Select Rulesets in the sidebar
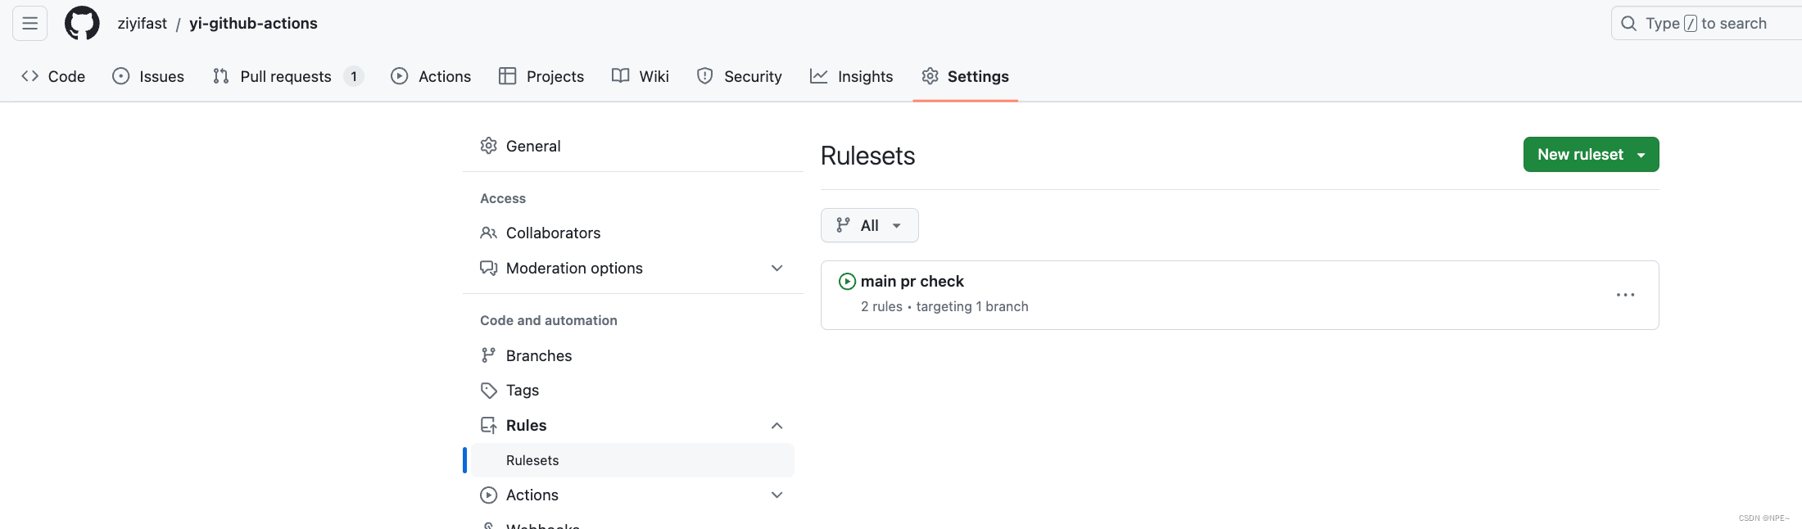1802x529 pixels. (532, 460)
